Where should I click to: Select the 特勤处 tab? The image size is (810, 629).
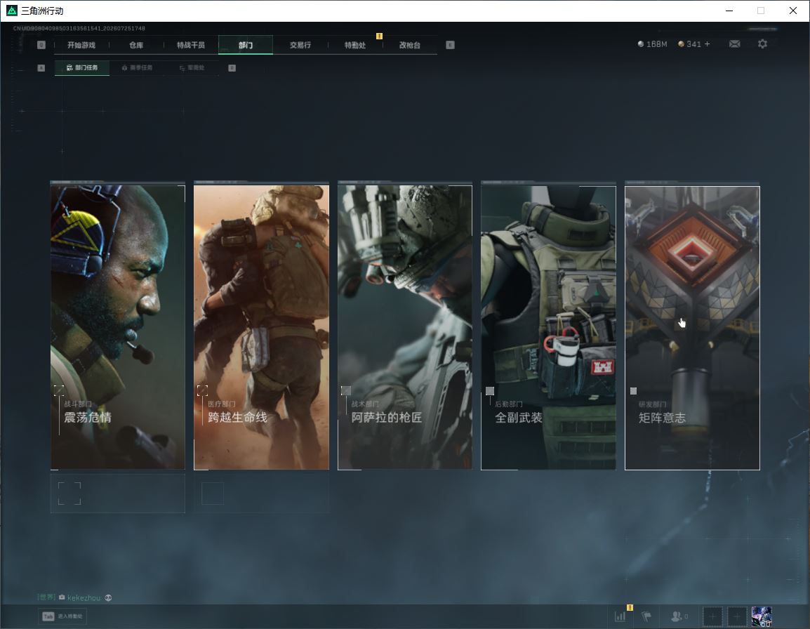(355, 45)
